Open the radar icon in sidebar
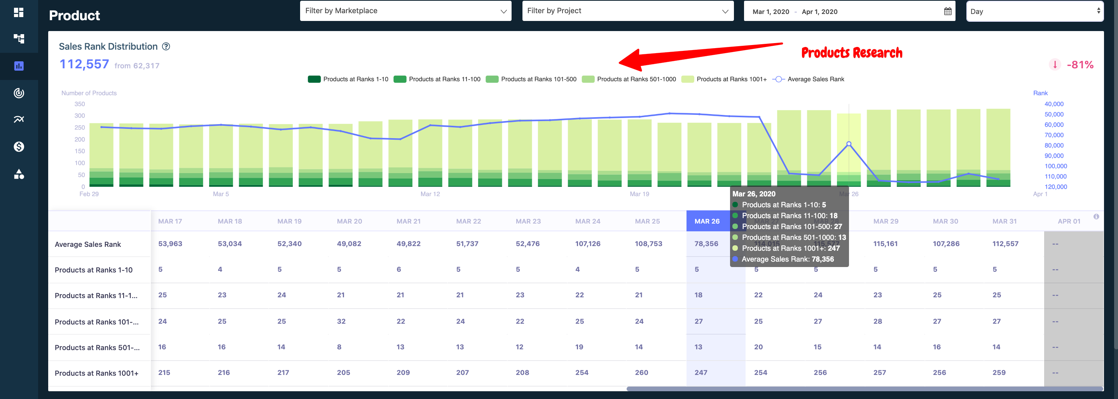 19,93
